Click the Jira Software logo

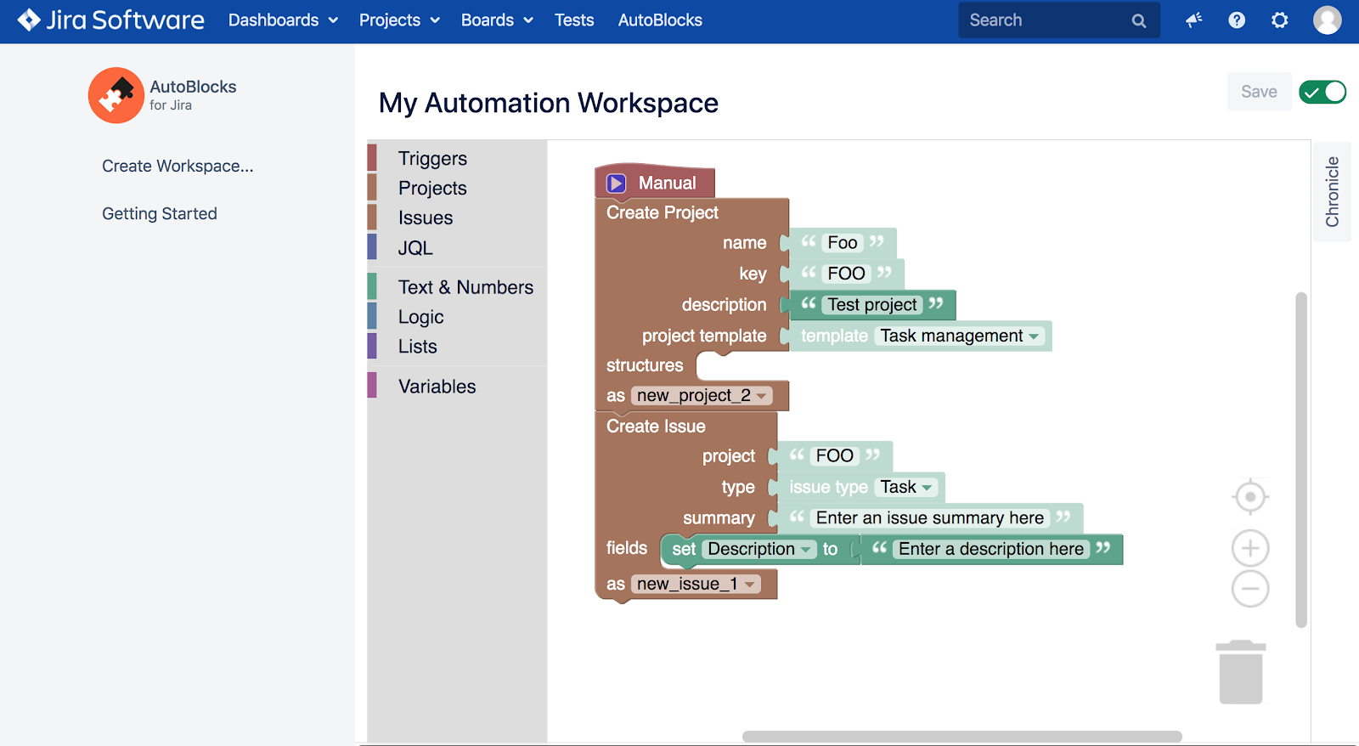pyautogui.click(x=111, y=20)
